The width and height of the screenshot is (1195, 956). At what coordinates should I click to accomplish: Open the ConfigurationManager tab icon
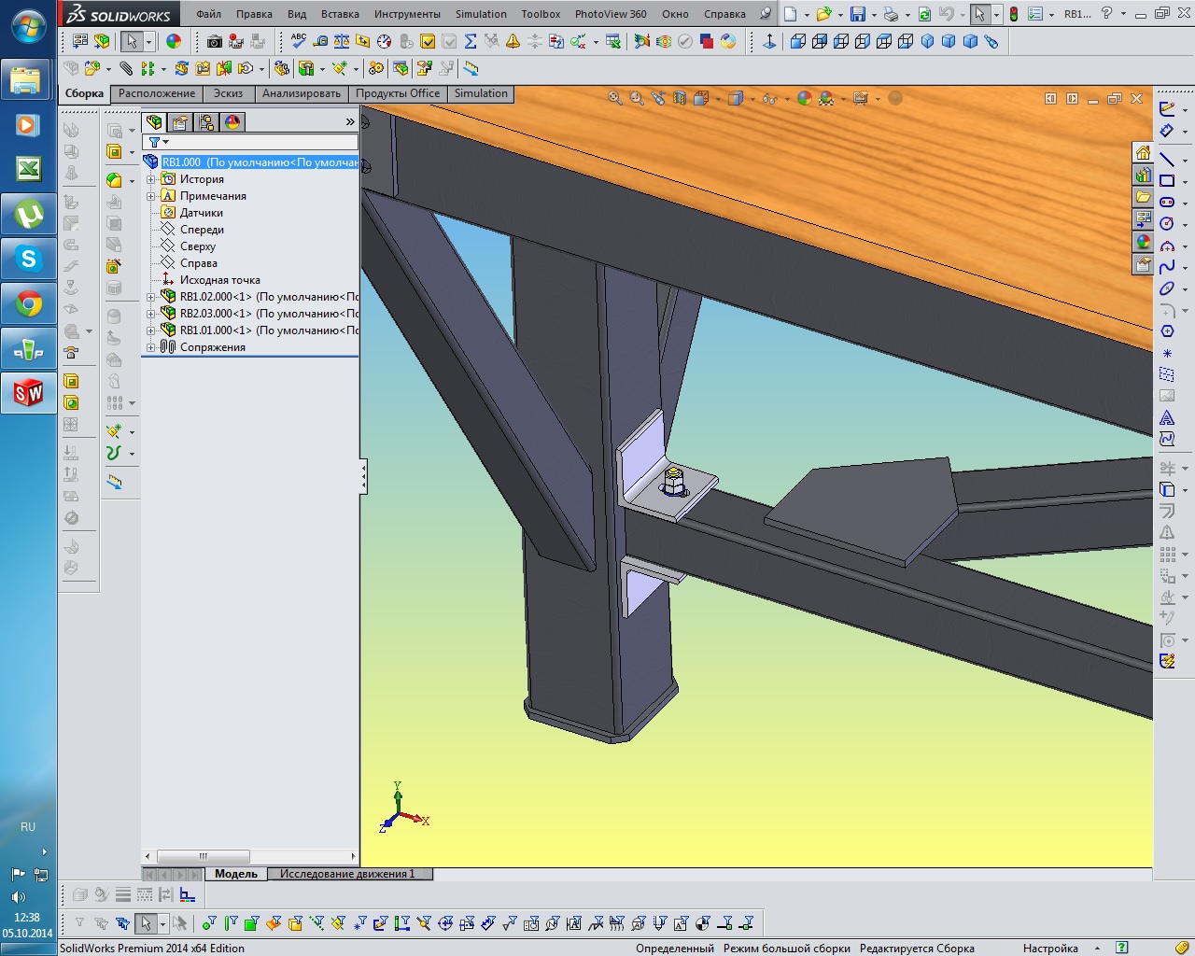[206, 122]
